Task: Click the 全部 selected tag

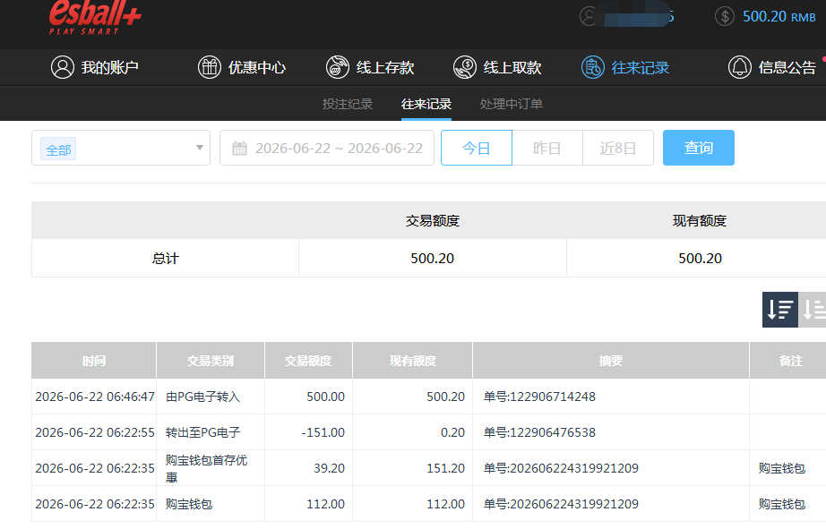Action: pyautogui.click(x=58, y=149)
